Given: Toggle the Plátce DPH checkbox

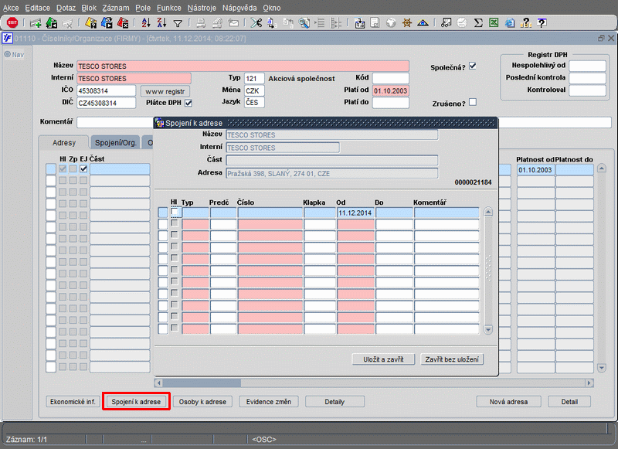Looking at the screenshot, I should [x=188, y=103].
